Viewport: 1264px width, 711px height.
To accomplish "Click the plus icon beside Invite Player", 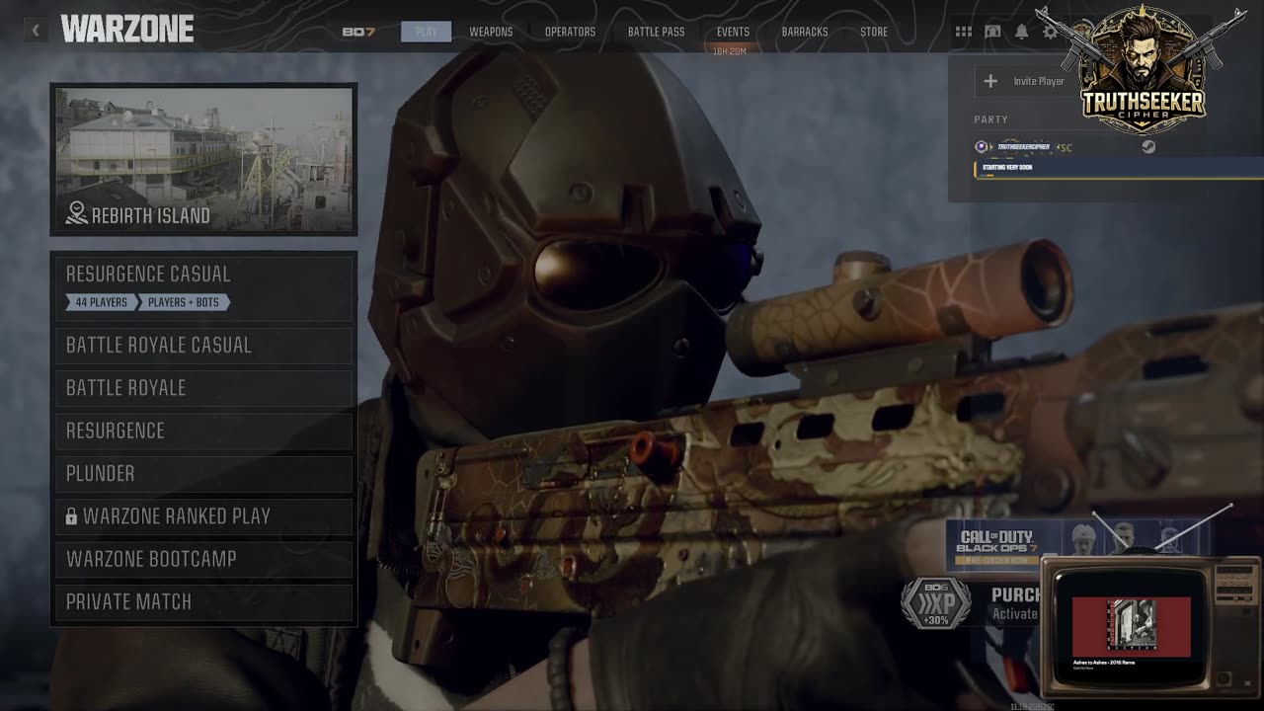I will coord(990,81).
